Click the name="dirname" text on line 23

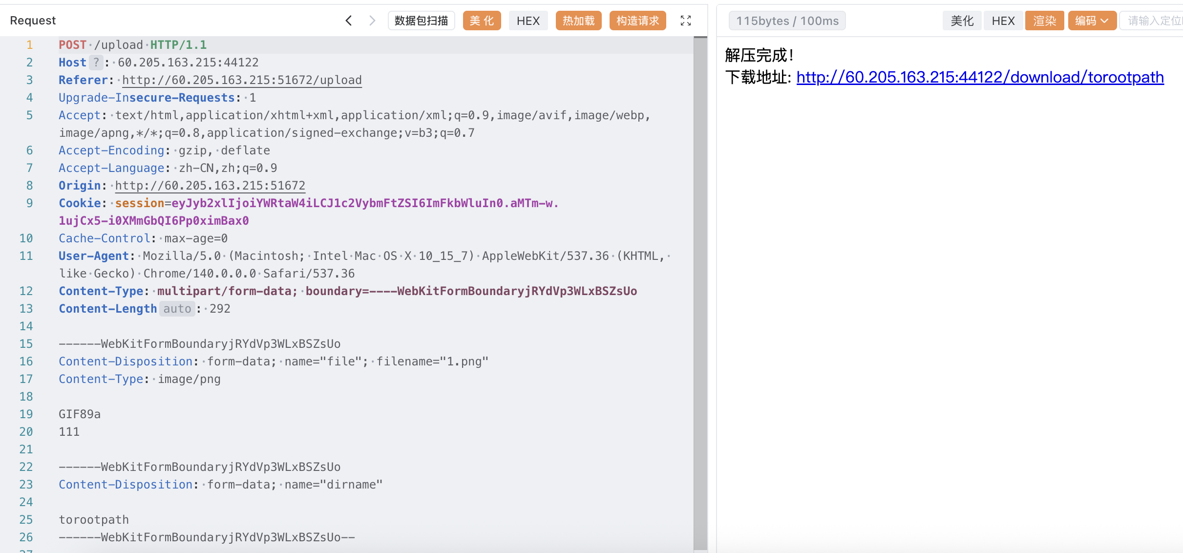click(x=334, y=485)
